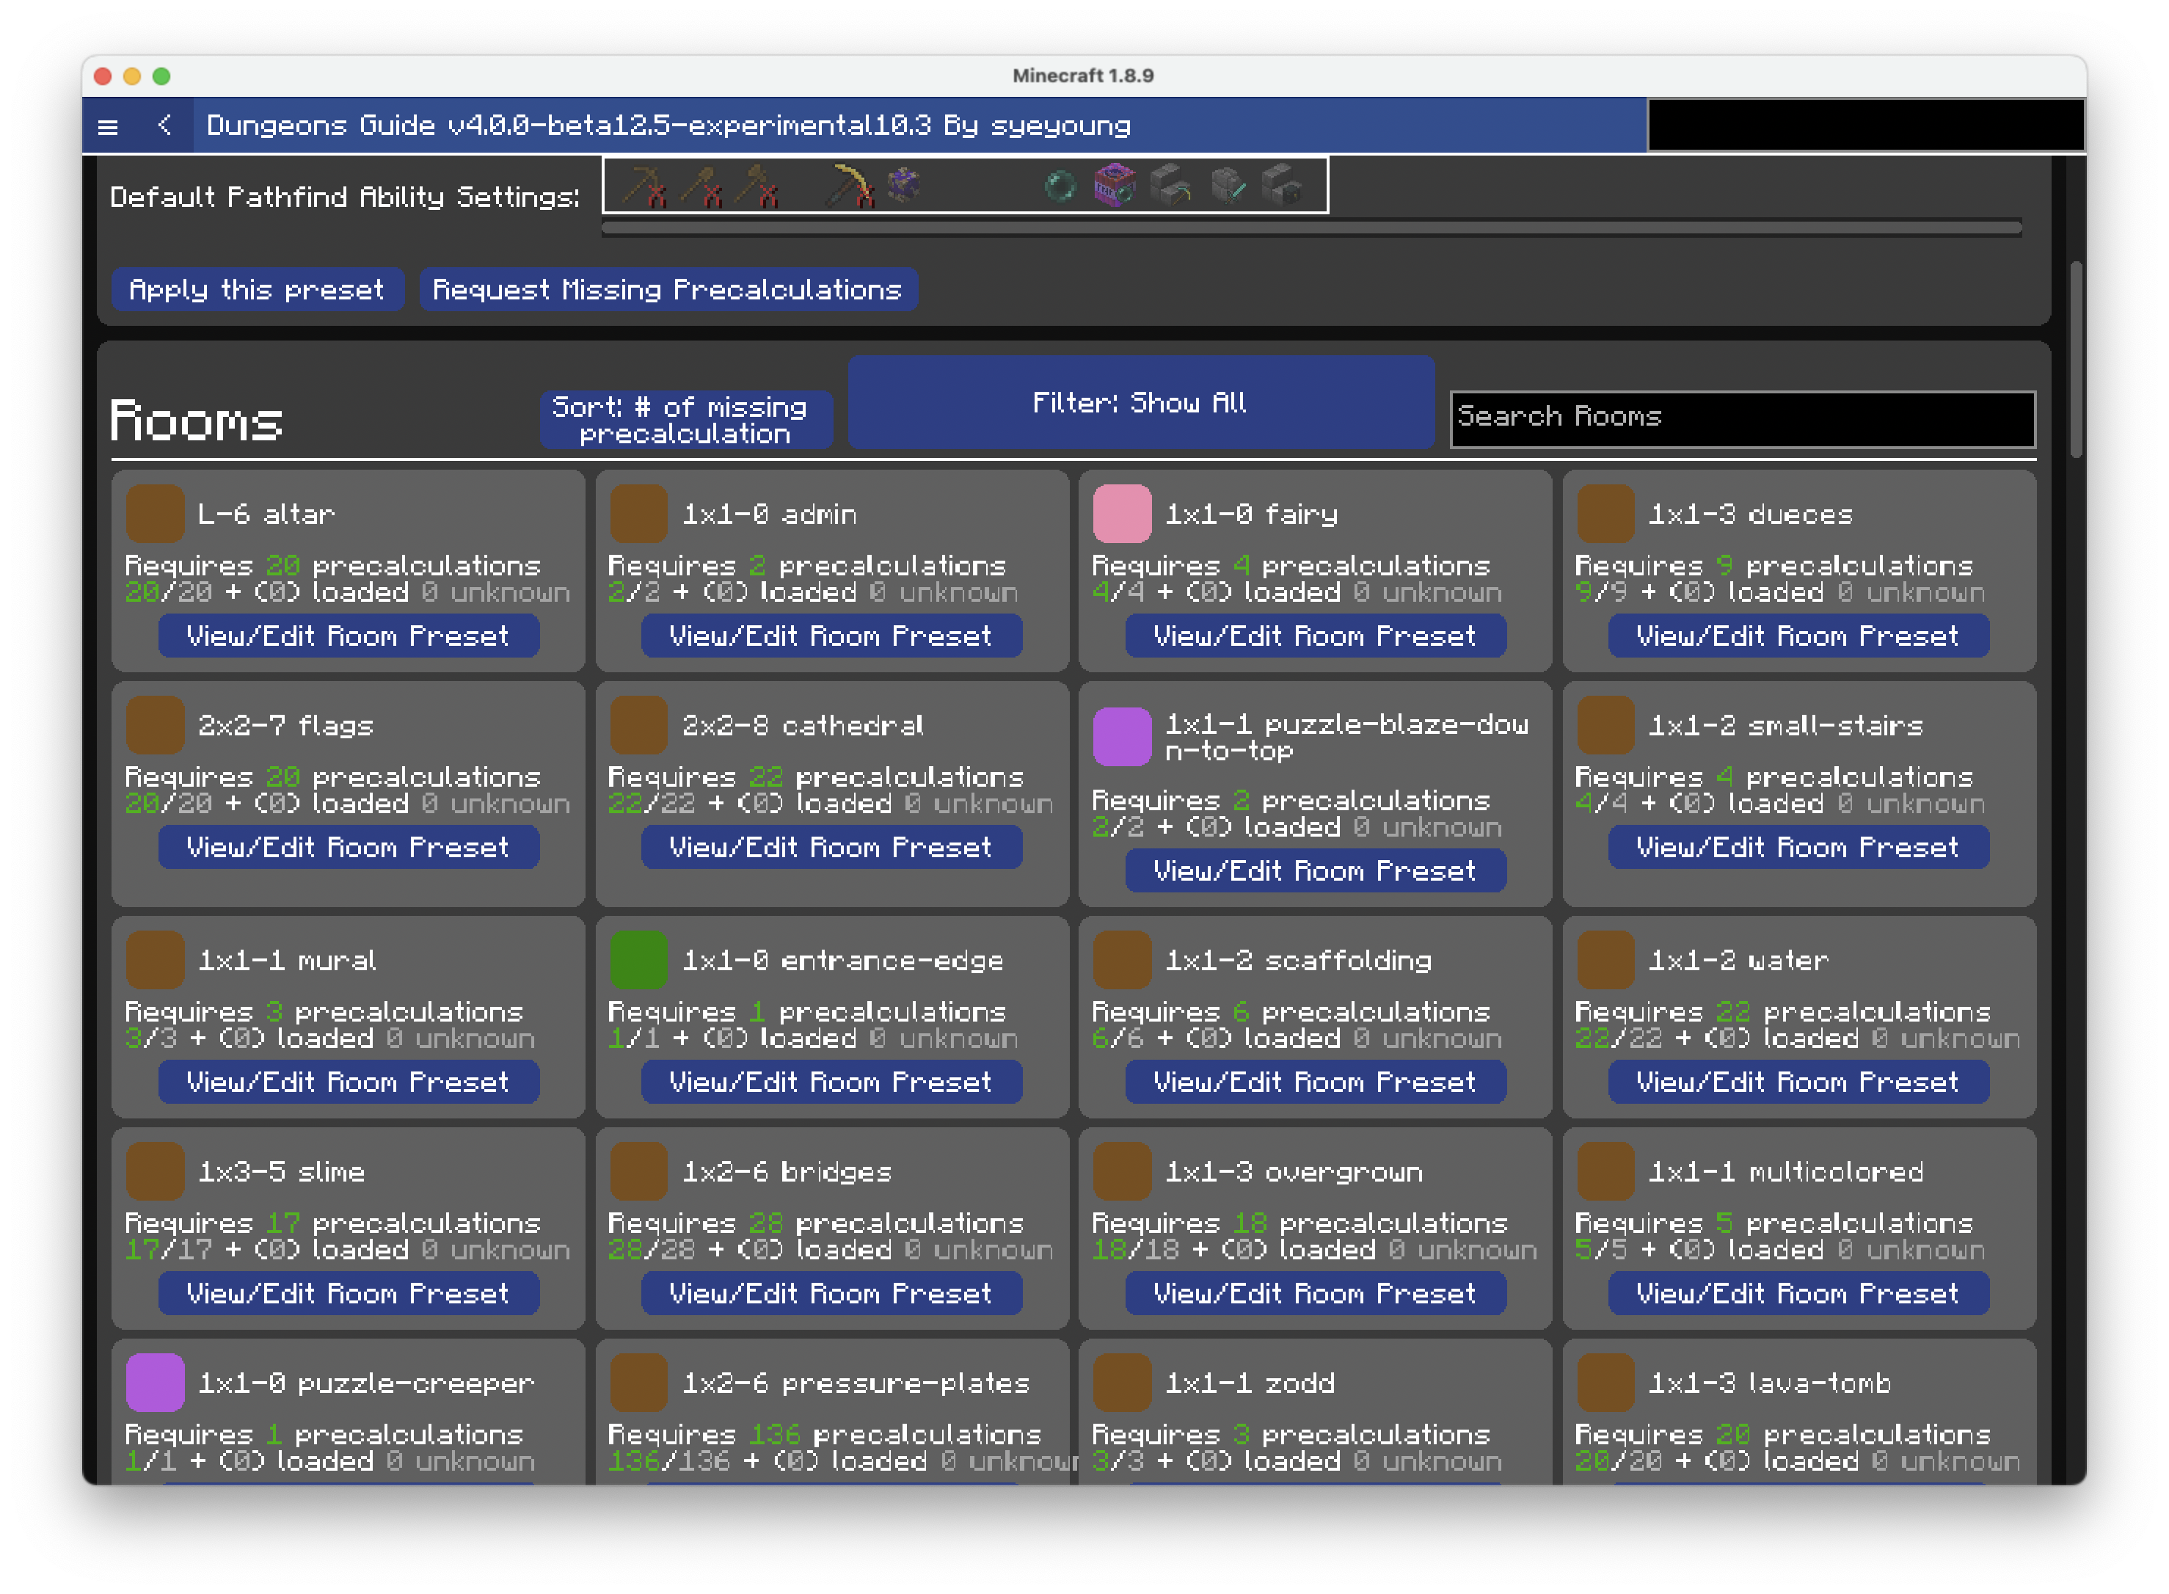Toggle the crossed-out wooden axe ability
This screenshot has width=2169, height=1594.
tap(757, 185)
